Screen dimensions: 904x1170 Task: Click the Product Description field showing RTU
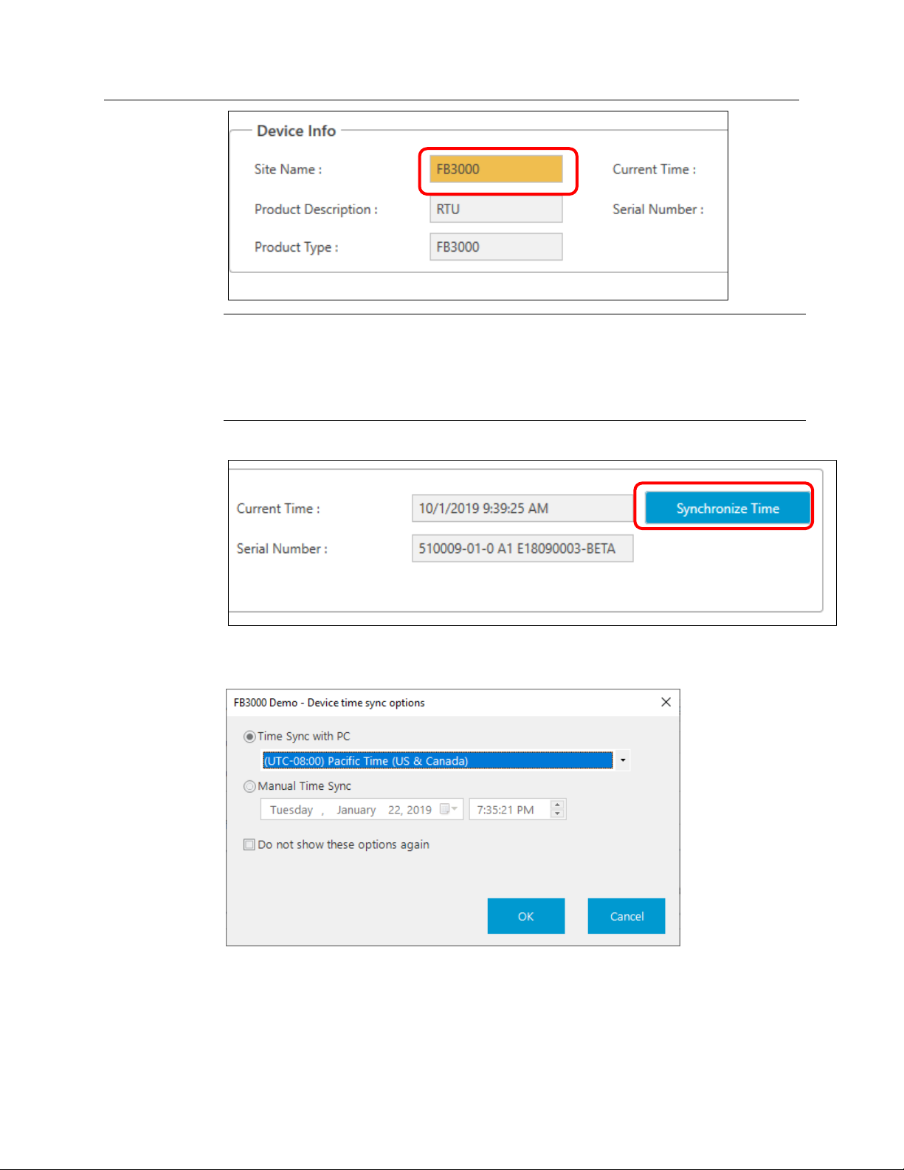point(496,209)
